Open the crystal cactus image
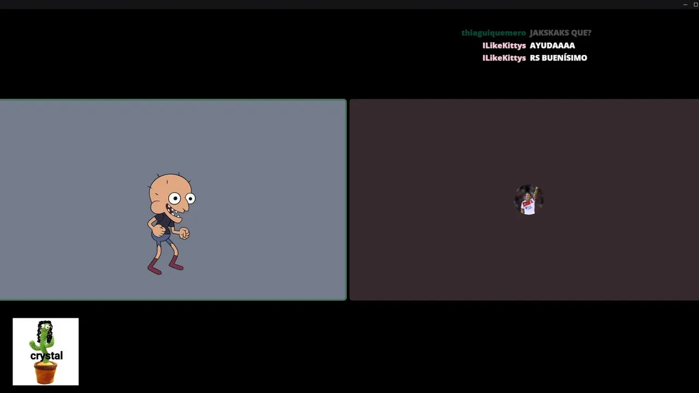Viewport: 699px width, 393px height. (x=46, y=352)
